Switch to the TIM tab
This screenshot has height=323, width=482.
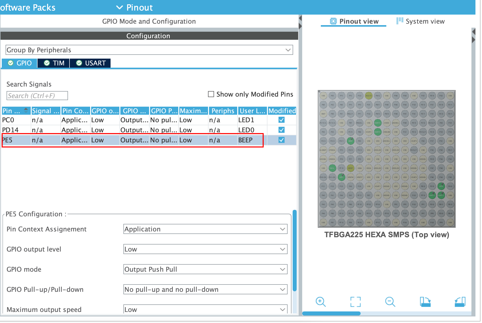[54, 63]
